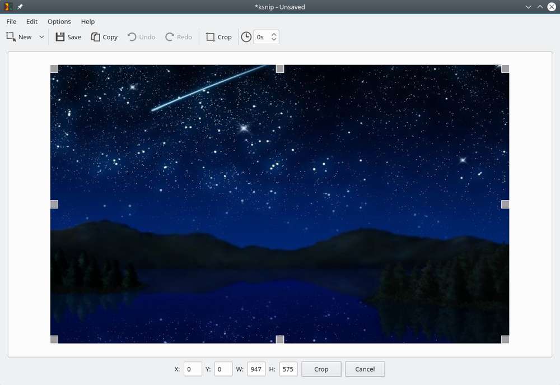
Task: Click the X coordinate input field
Action: [x=193, y=369]
